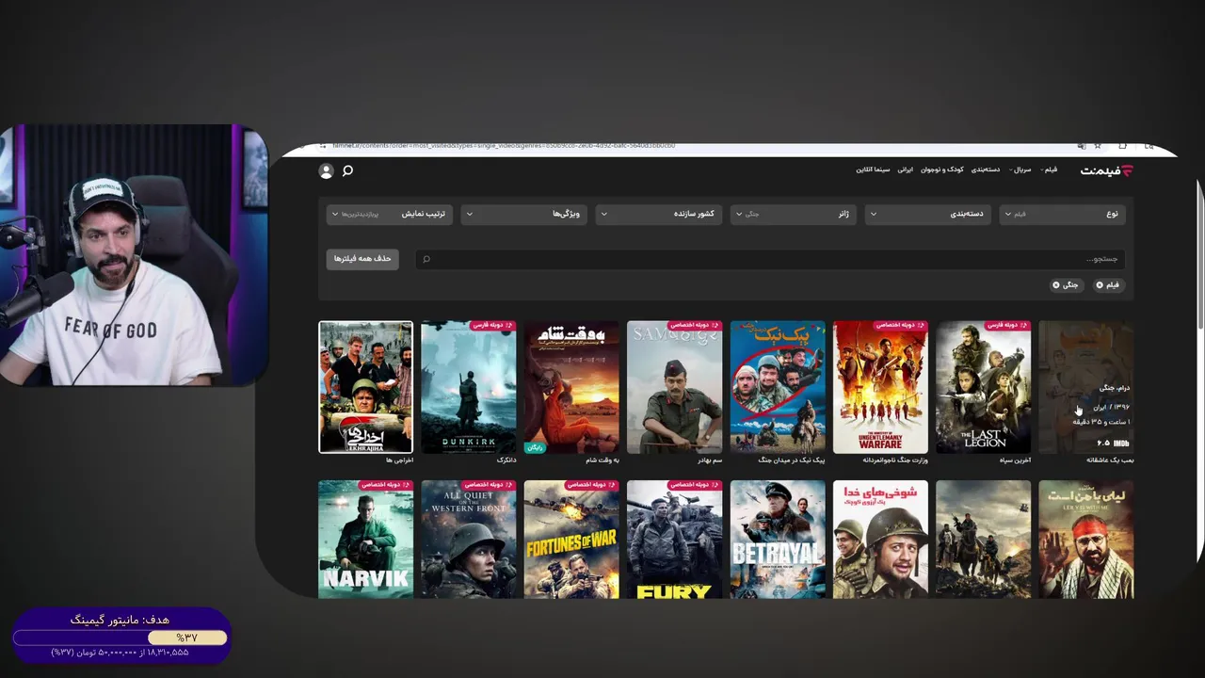Expand the کشور سازنده dropdown
Viewport: 1205px width, 678px height.
pos(658,214)
